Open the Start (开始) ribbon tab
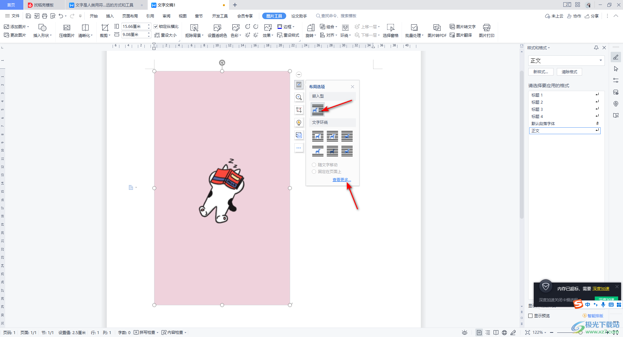This screenshot has width=623, height=337. click(94, 16)
